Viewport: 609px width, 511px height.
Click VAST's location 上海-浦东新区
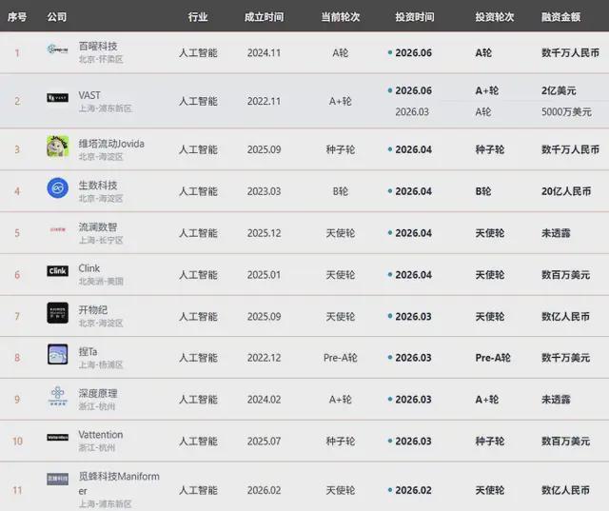(106, 108)
